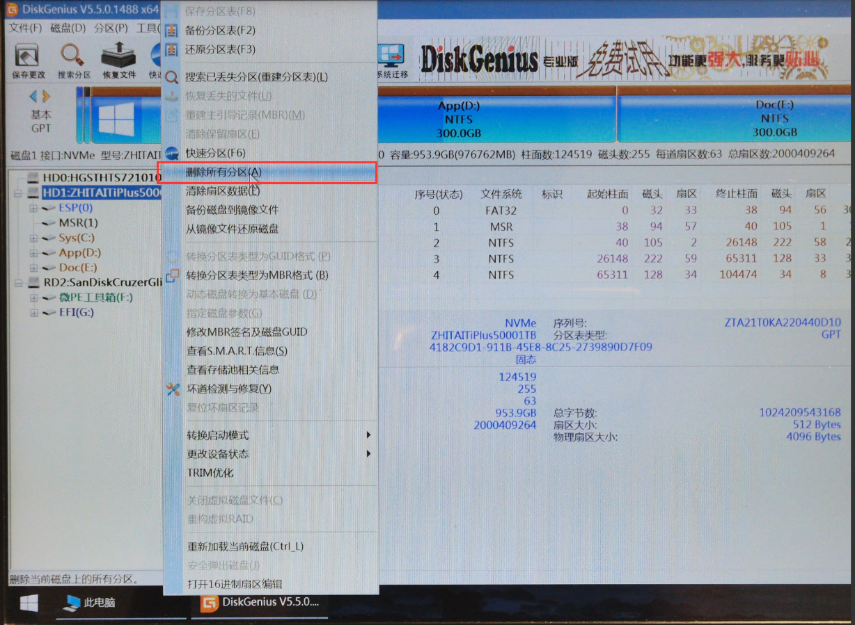Collapse the RD2:SanDiskCruzerGli tree node
Image resolution: width=855 pixels, height=625 pixels.
[18, 283]
